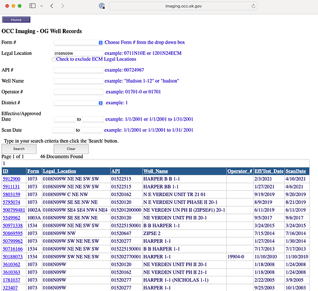Open document ID 50799962
This screenshot has height=291, width=318.
click(x=13, y=242)
